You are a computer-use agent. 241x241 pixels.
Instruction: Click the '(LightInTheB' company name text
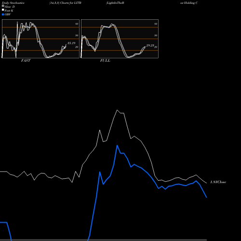point(115,3)
